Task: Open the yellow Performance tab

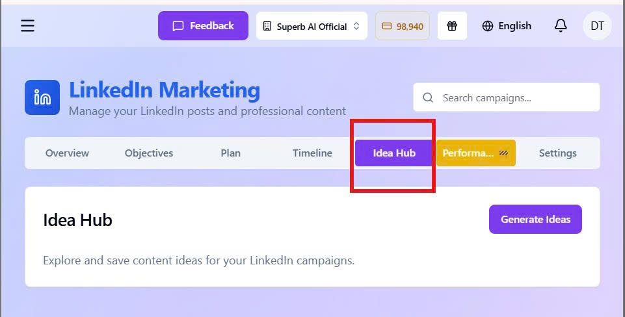Action: (x=475, y=153)
